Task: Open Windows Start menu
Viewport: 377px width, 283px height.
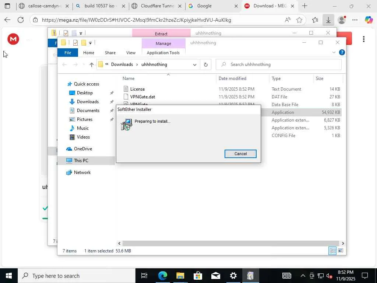Action: click(9, 276)
